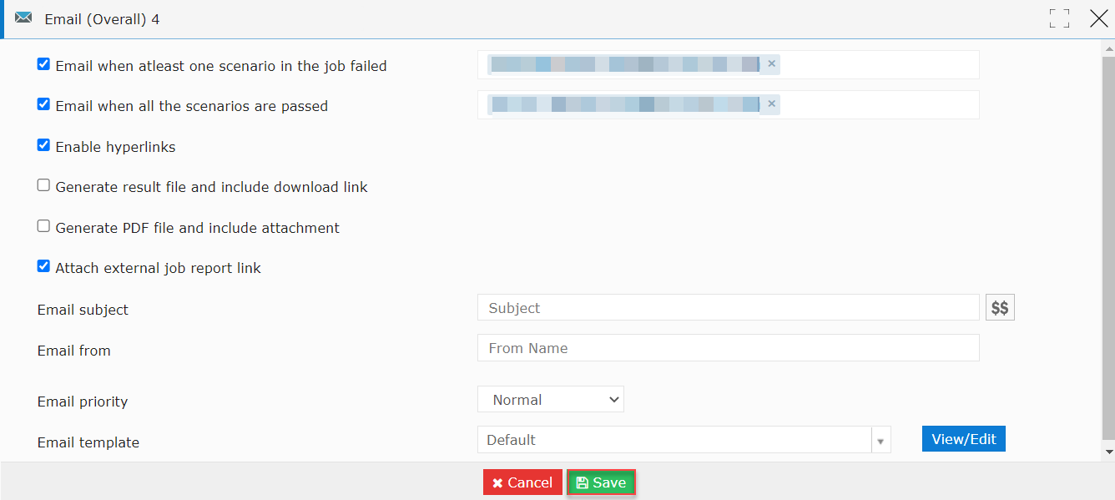Screen dimensions: 1115x500
Task: Check Generate PDF file and include attachment
Action: pos(43,226)
